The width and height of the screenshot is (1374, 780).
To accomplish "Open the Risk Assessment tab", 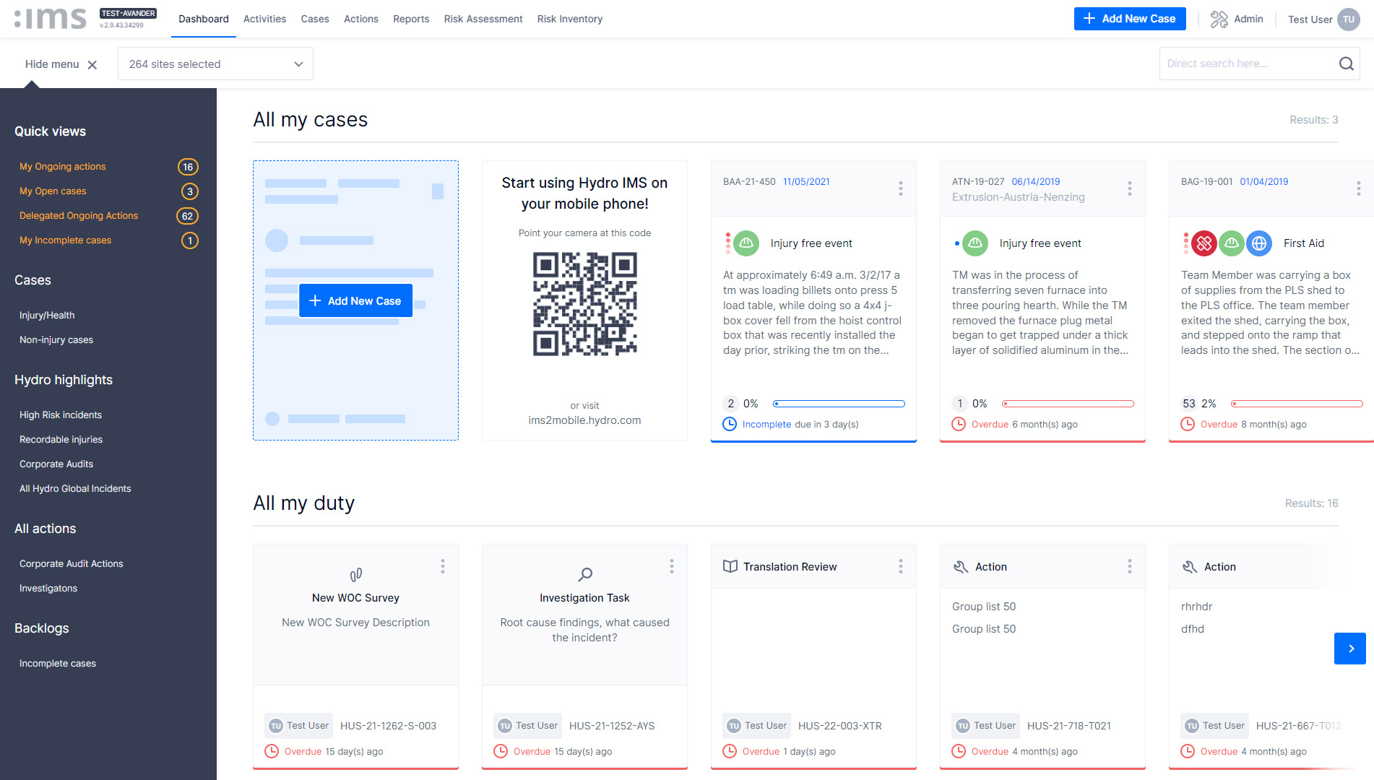I will click(x=483, y=19).
